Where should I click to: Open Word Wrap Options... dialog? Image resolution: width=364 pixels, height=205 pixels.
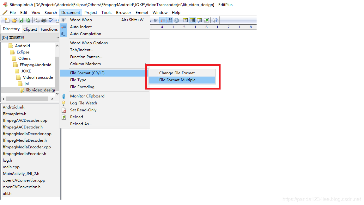[105, 43]
